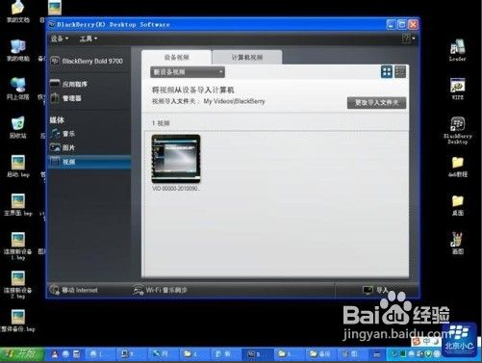Switch to the 设备视频 tab

pyautogui.click(x=176, y=58)
